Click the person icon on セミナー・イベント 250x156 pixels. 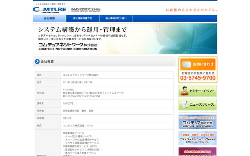coord(185,91)
